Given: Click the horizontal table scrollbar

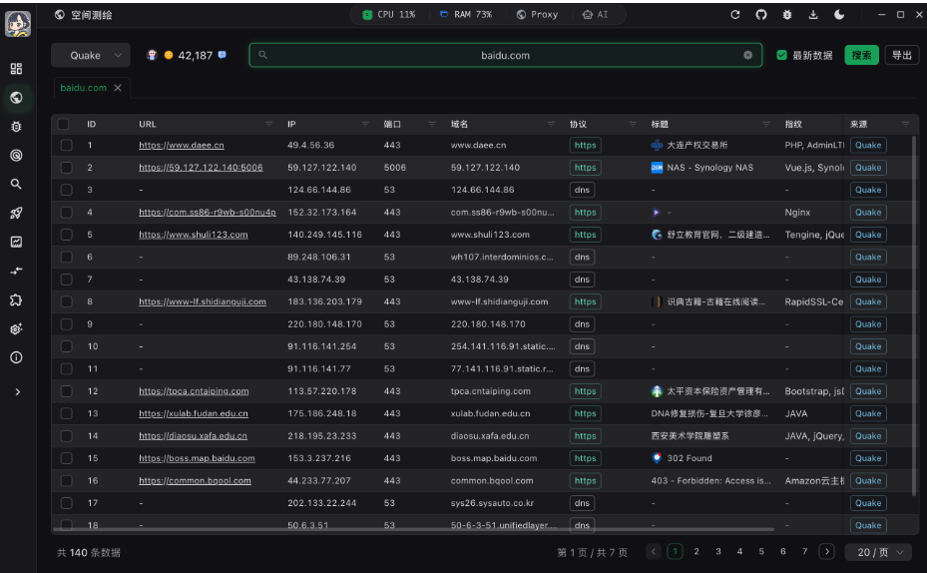Looking at the screenshot, I should (x=413, y=529).
